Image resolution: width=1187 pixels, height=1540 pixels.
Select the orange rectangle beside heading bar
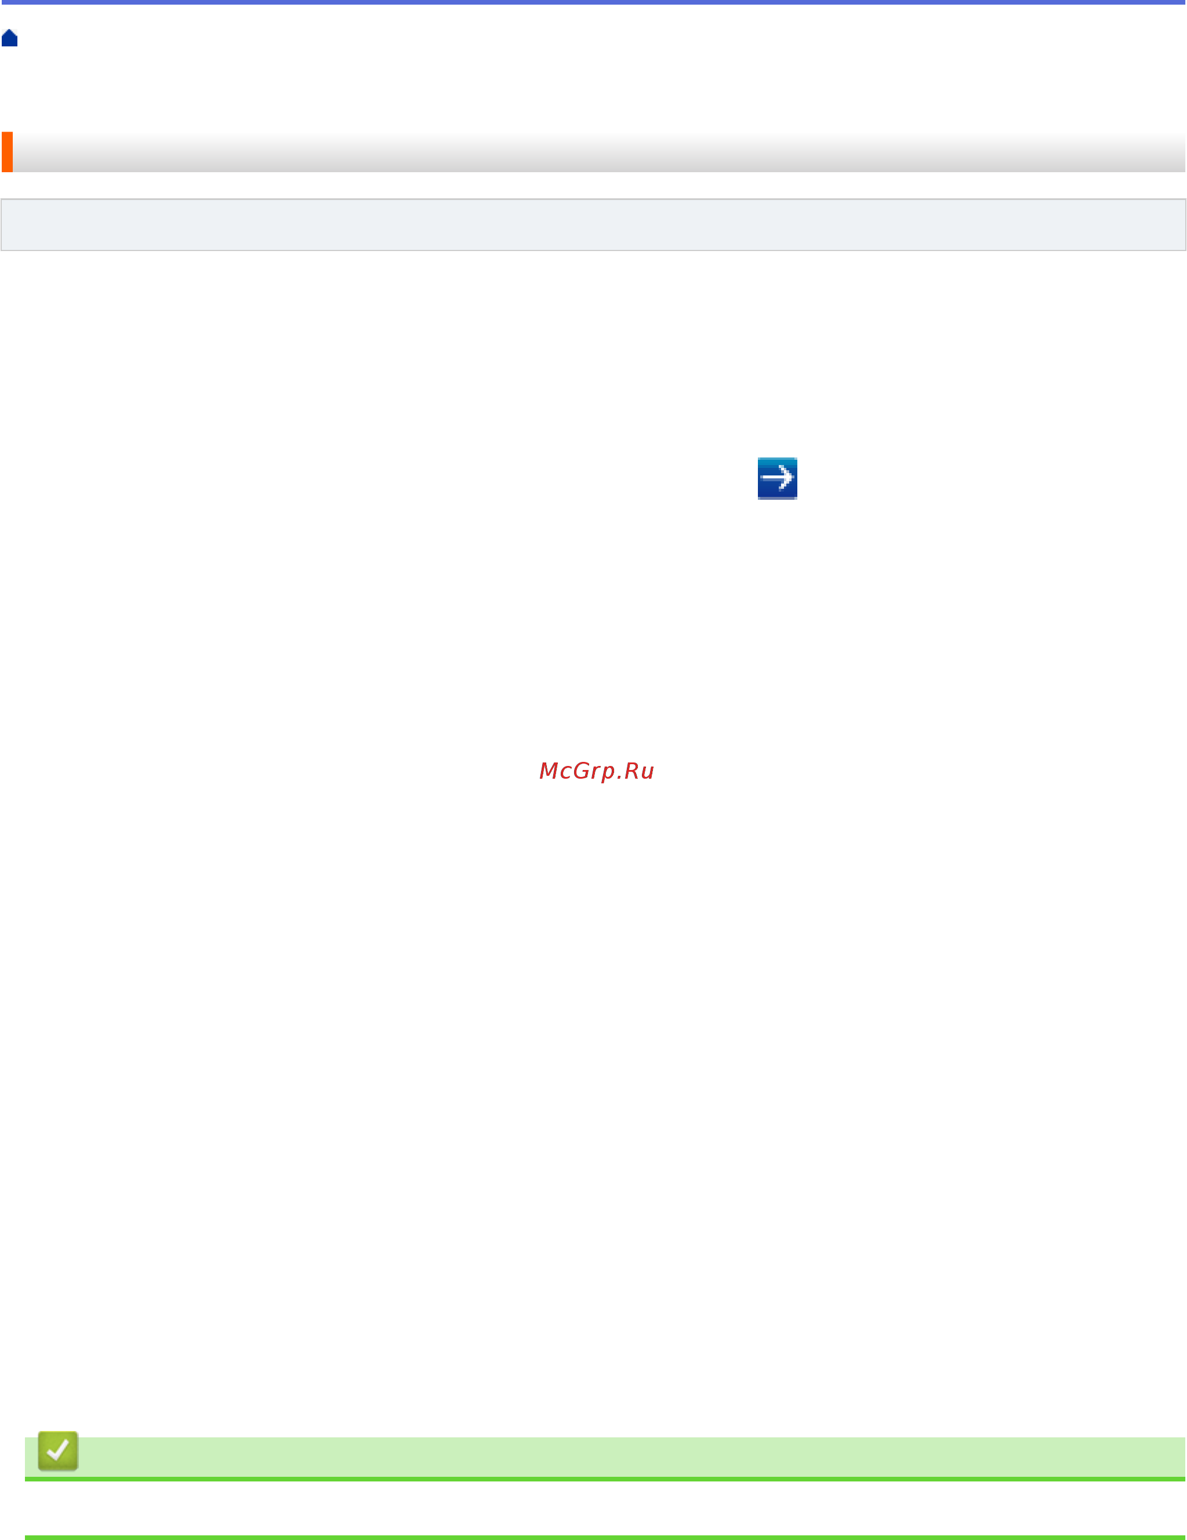pos(7,151)
